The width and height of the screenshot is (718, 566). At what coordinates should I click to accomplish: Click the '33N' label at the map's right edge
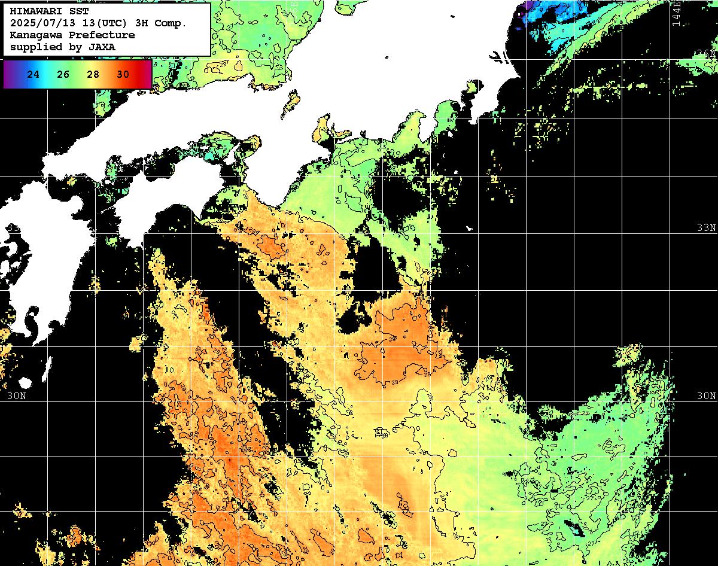[x=707, y=228]
